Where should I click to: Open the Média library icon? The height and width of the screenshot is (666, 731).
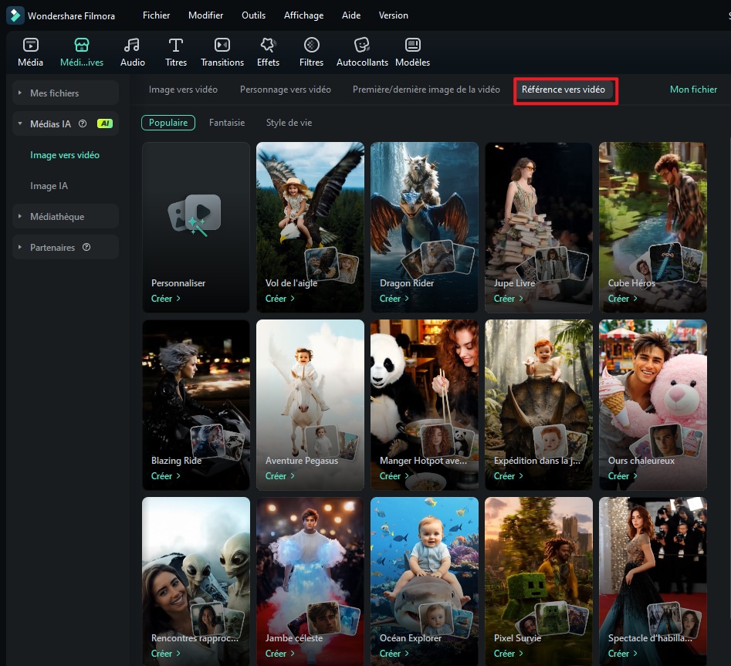tap(30, 46)
